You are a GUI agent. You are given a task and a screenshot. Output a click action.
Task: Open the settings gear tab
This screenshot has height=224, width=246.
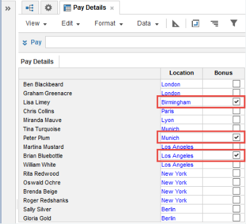48,8
